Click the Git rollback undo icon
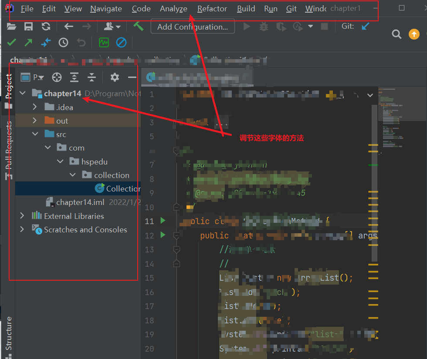Viewport: 427px width, 359px height. coord(81,43)
